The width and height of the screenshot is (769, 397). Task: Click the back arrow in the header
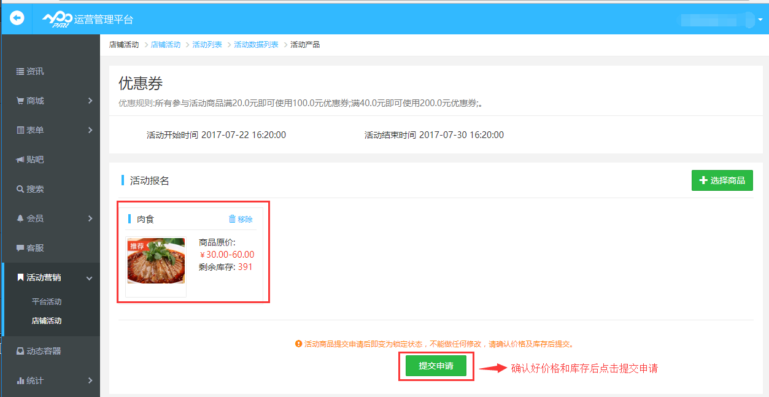click(16, 18)
